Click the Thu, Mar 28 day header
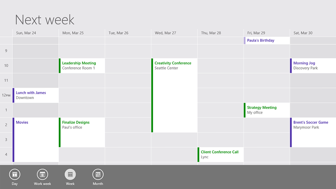 click(211, 33)
